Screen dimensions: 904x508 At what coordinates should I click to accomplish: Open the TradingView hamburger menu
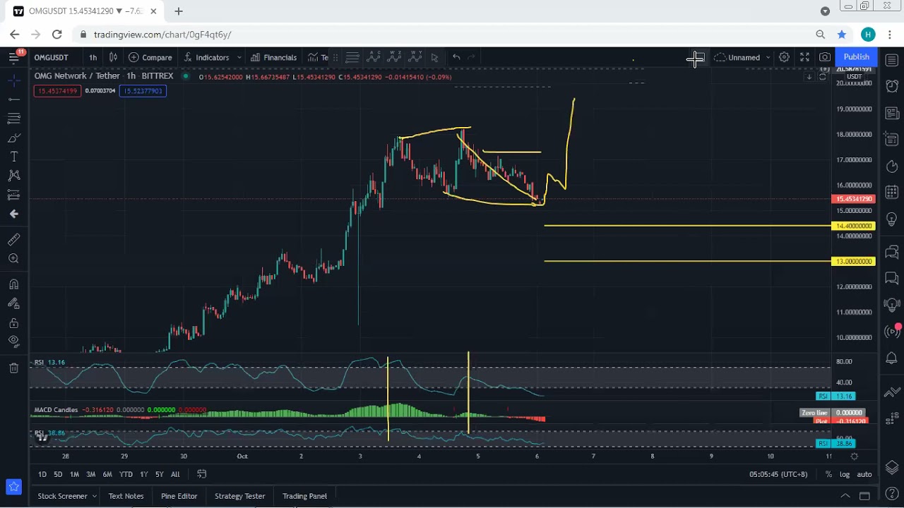pos(13,57)
